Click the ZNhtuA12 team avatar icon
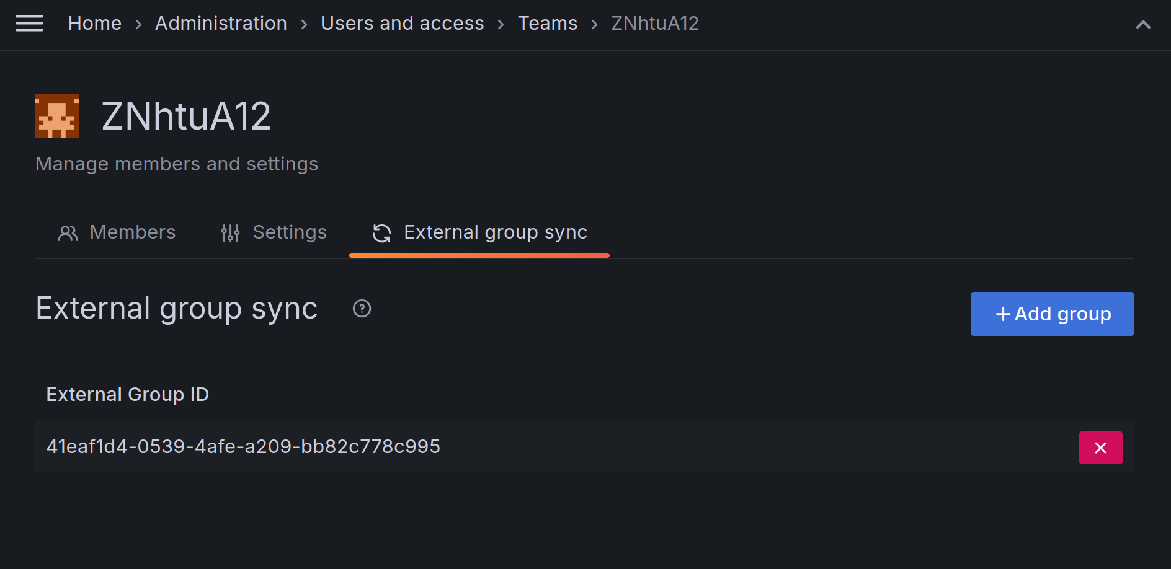Image resolution: width=1171 pixels, height=569 pixels. coord(56,116)
